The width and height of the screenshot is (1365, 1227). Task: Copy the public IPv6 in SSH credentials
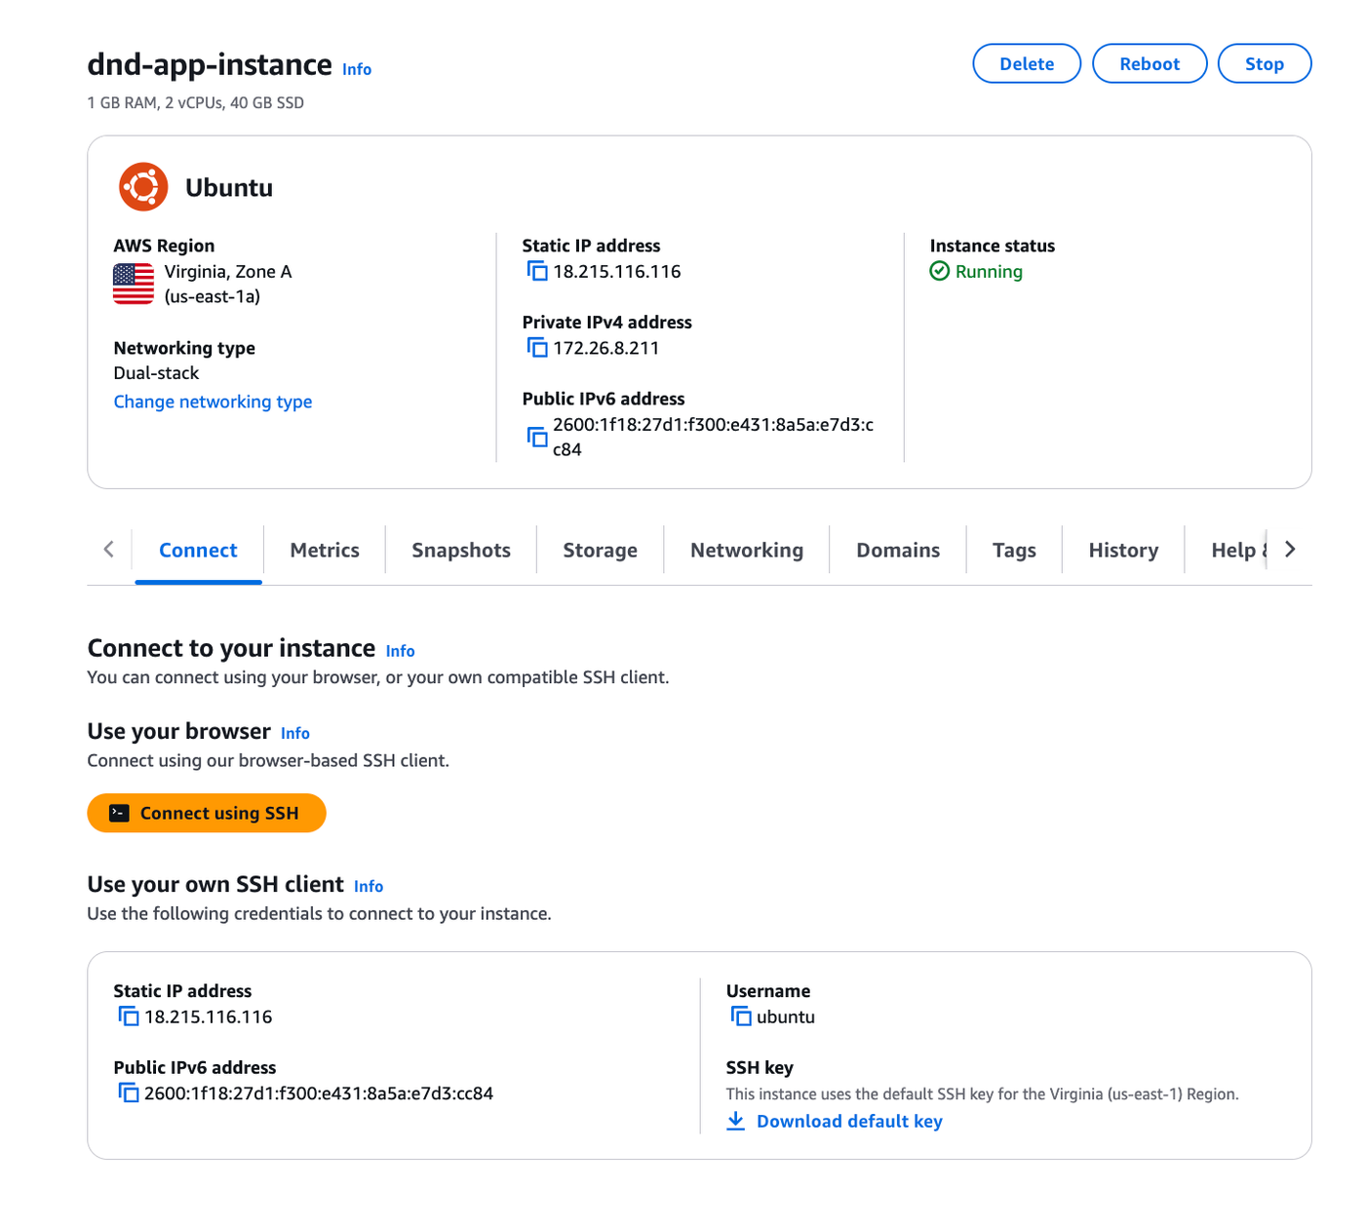129,1093
